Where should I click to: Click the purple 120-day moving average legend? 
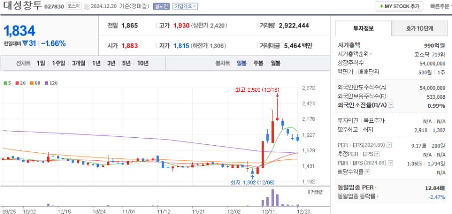click(51, 83)
